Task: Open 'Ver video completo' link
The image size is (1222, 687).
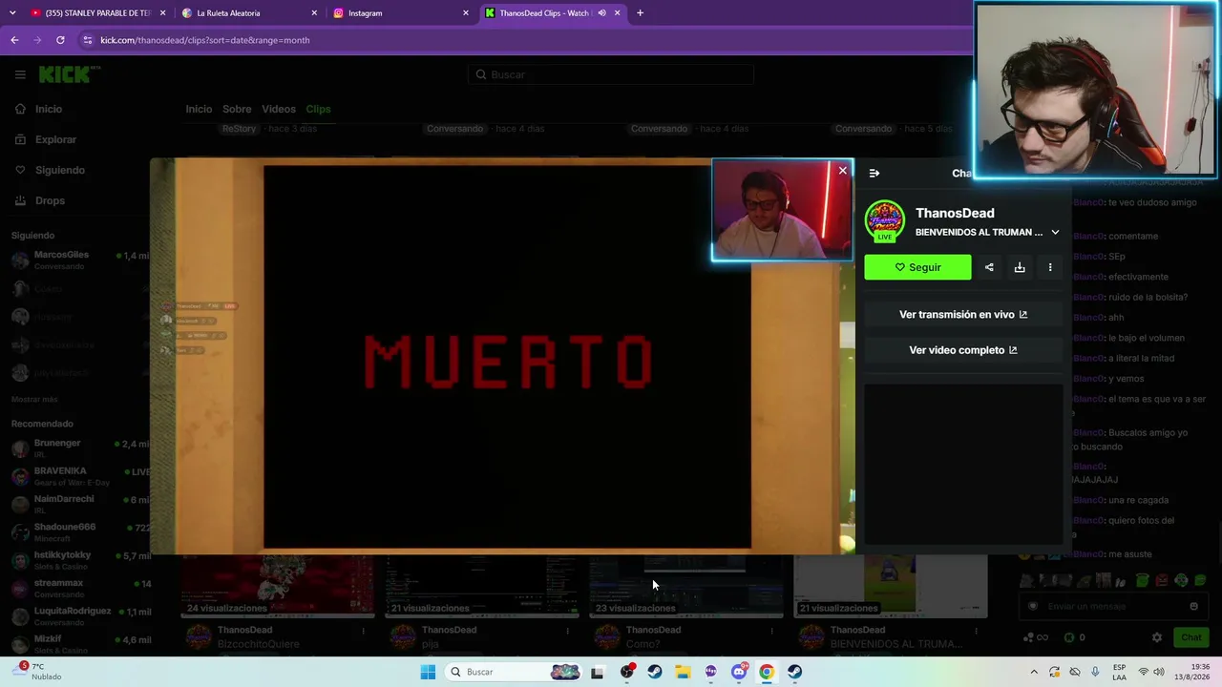Action: point(963,350)
